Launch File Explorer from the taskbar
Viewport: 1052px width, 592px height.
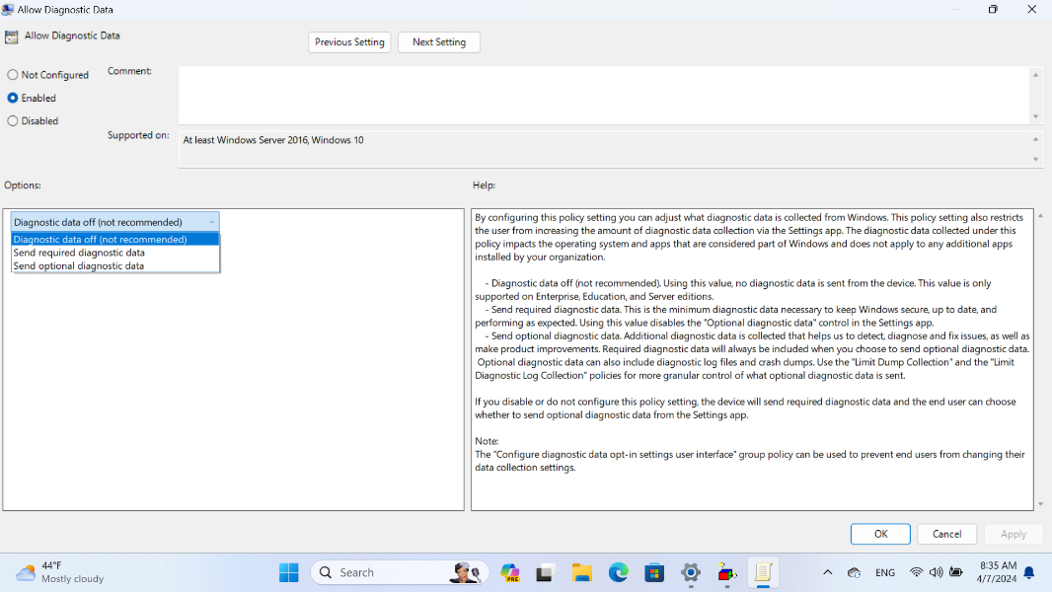pyautogui.click(x=582, y=572)
